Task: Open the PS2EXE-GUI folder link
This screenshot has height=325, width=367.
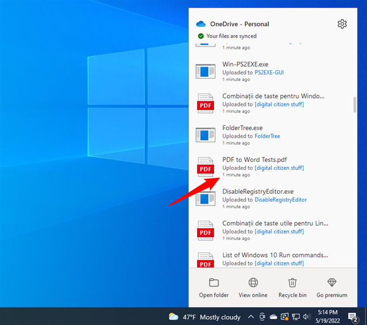Action: (269, 72)
